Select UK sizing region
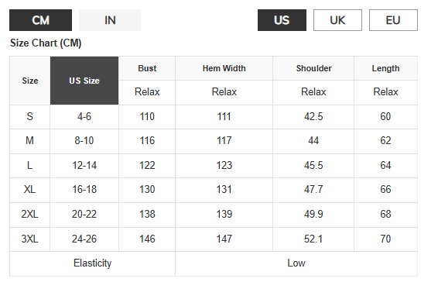438x289 pixels. click(x=337, y=20)
